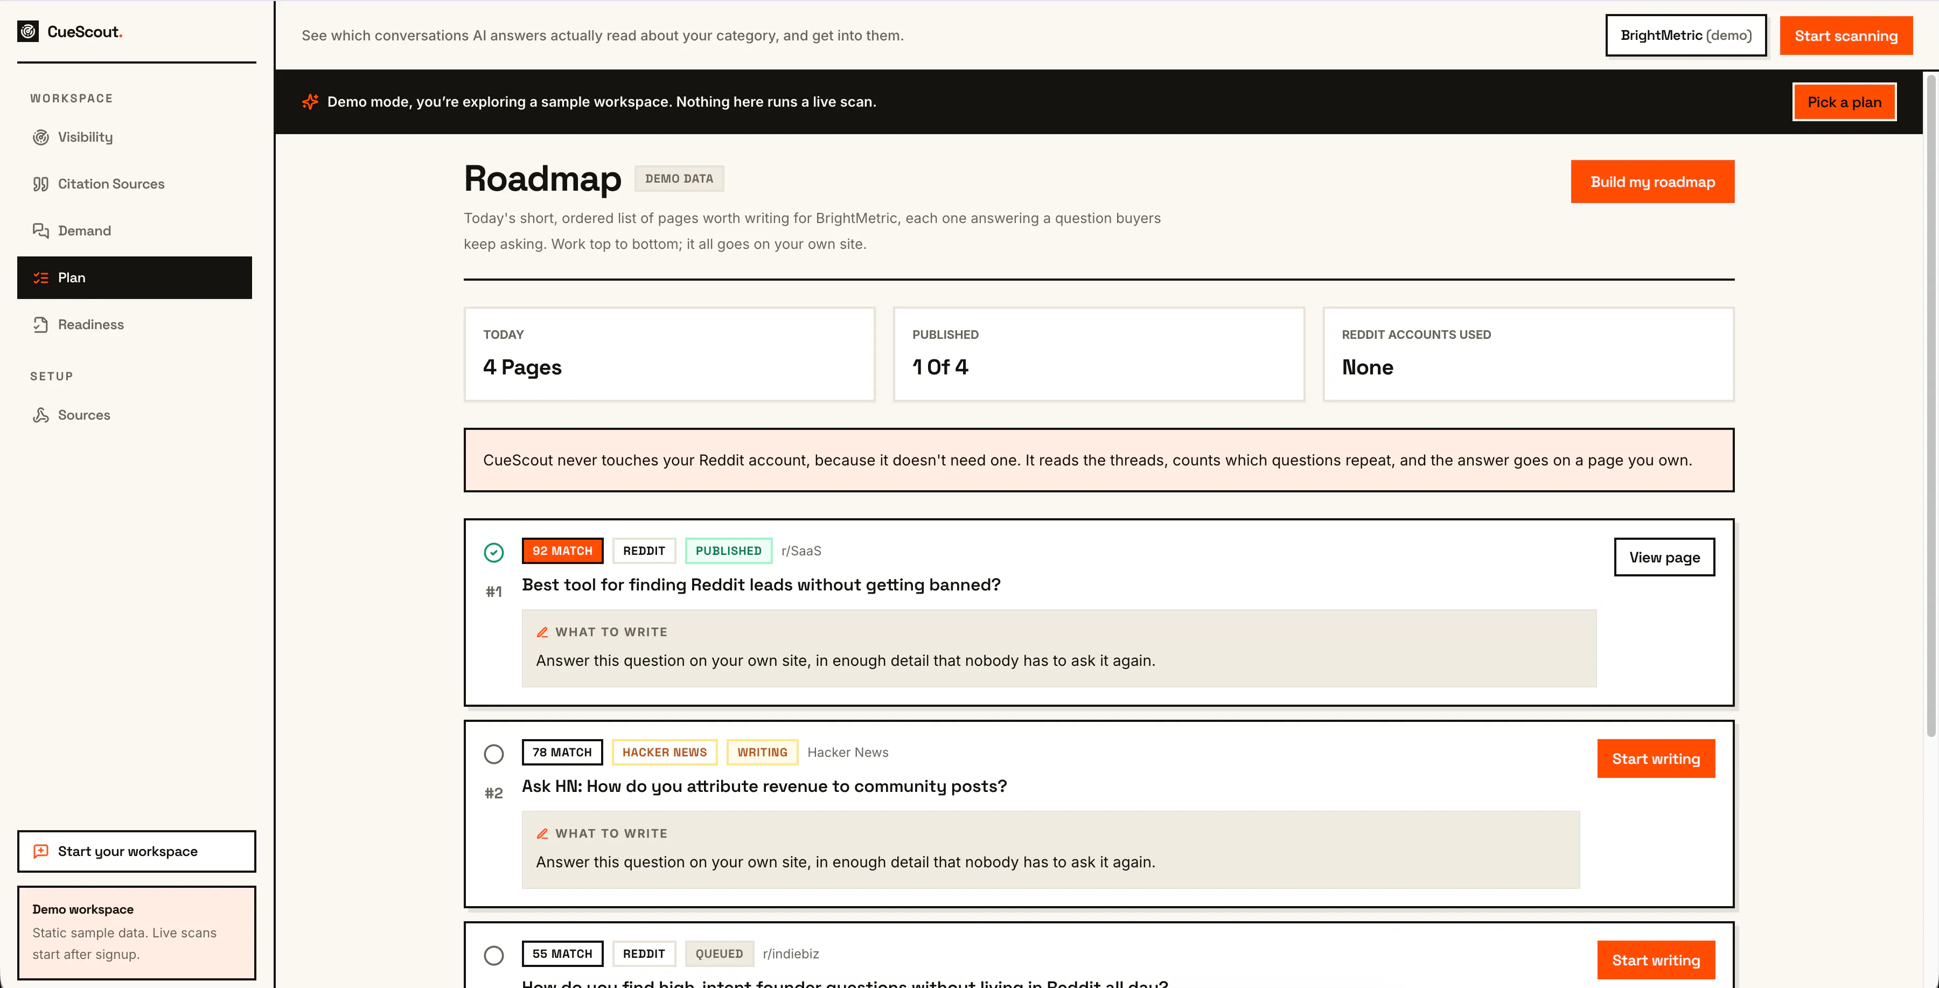Start writing the r/indiebiz page

click(1656, 960)
